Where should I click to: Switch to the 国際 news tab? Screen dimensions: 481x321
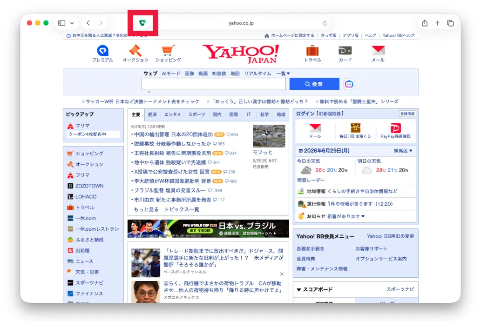coord(233,114)
